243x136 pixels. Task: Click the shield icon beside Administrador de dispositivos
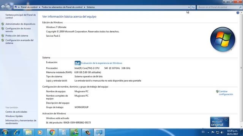click(x=3, y=24)
